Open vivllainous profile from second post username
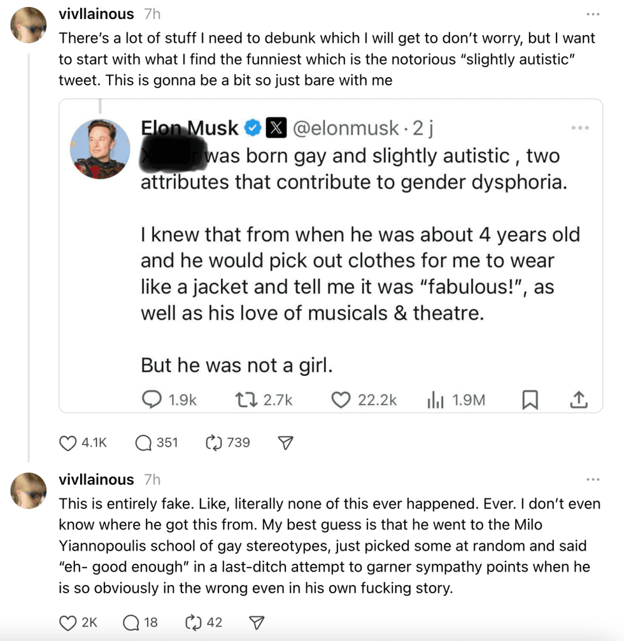Screen dimensions: 624x641 pos(96,480)
